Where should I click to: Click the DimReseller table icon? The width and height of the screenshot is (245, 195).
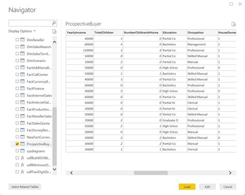tap(22, 40)
